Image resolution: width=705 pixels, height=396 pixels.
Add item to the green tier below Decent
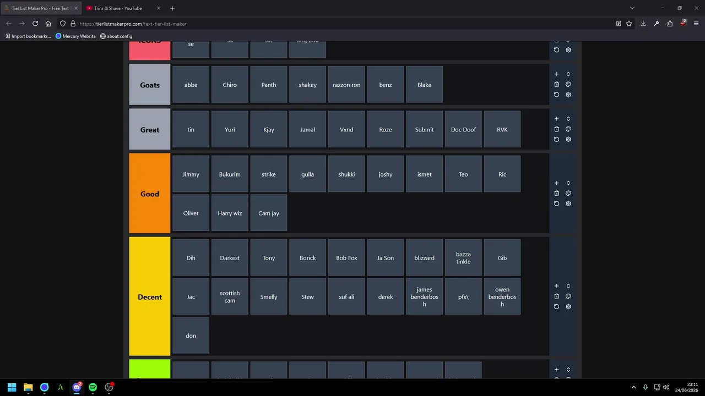[556, 370]
